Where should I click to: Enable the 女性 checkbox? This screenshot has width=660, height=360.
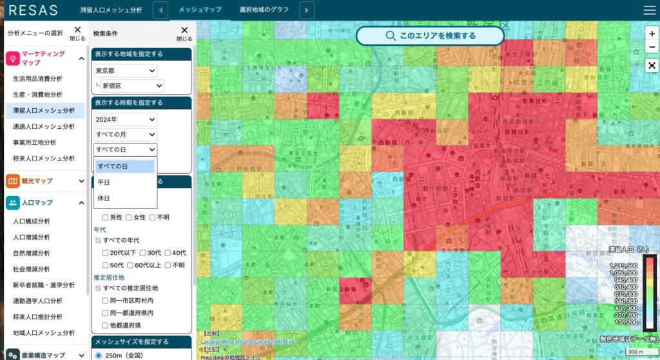(x=130, y=218)
